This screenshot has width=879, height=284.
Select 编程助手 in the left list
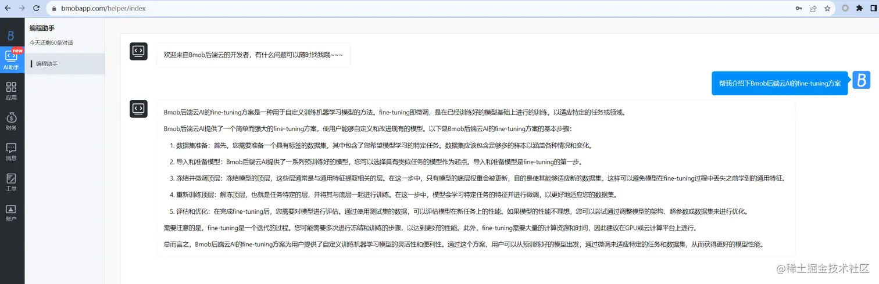[65, 64]
